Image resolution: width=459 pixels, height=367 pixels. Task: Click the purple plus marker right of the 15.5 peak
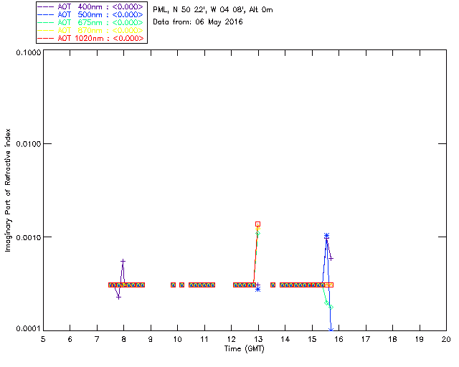[x=331, y=259]
